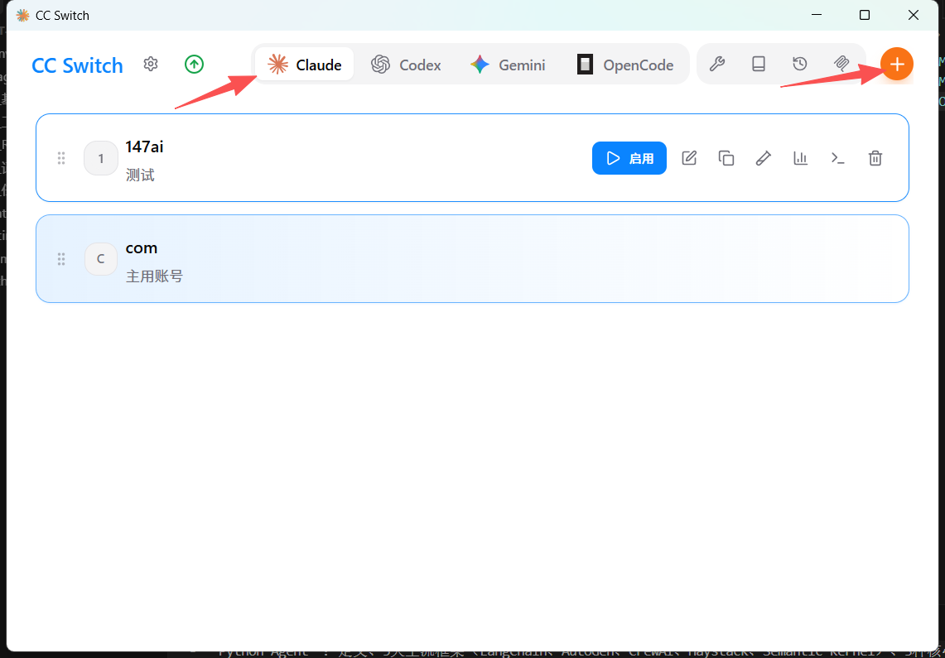Switch to the Gemini tab
This screenshot has width=945, height=658.
508,65
